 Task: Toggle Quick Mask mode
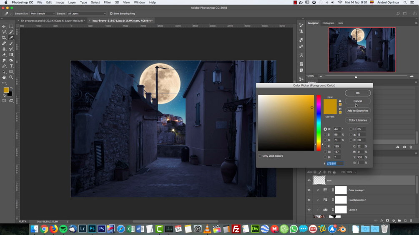coord(4,101)
